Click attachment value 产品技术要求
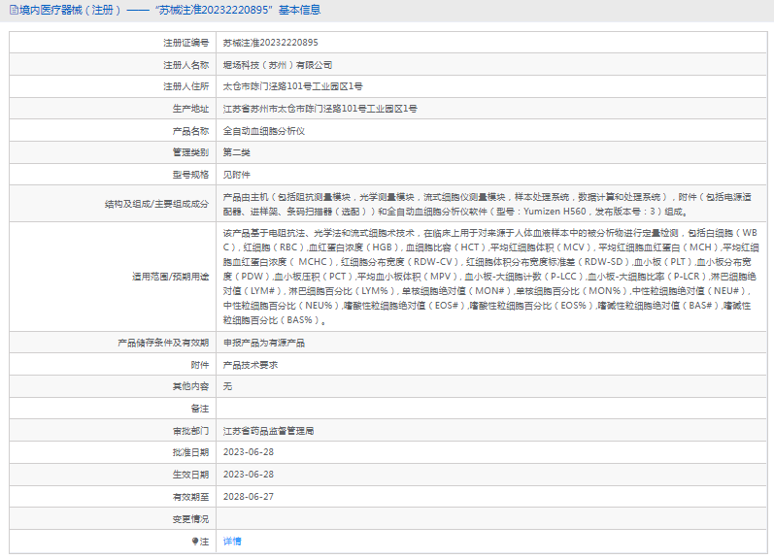Viewport: 774px width, 559px height. pyautogui.click(x=250, y=365)
